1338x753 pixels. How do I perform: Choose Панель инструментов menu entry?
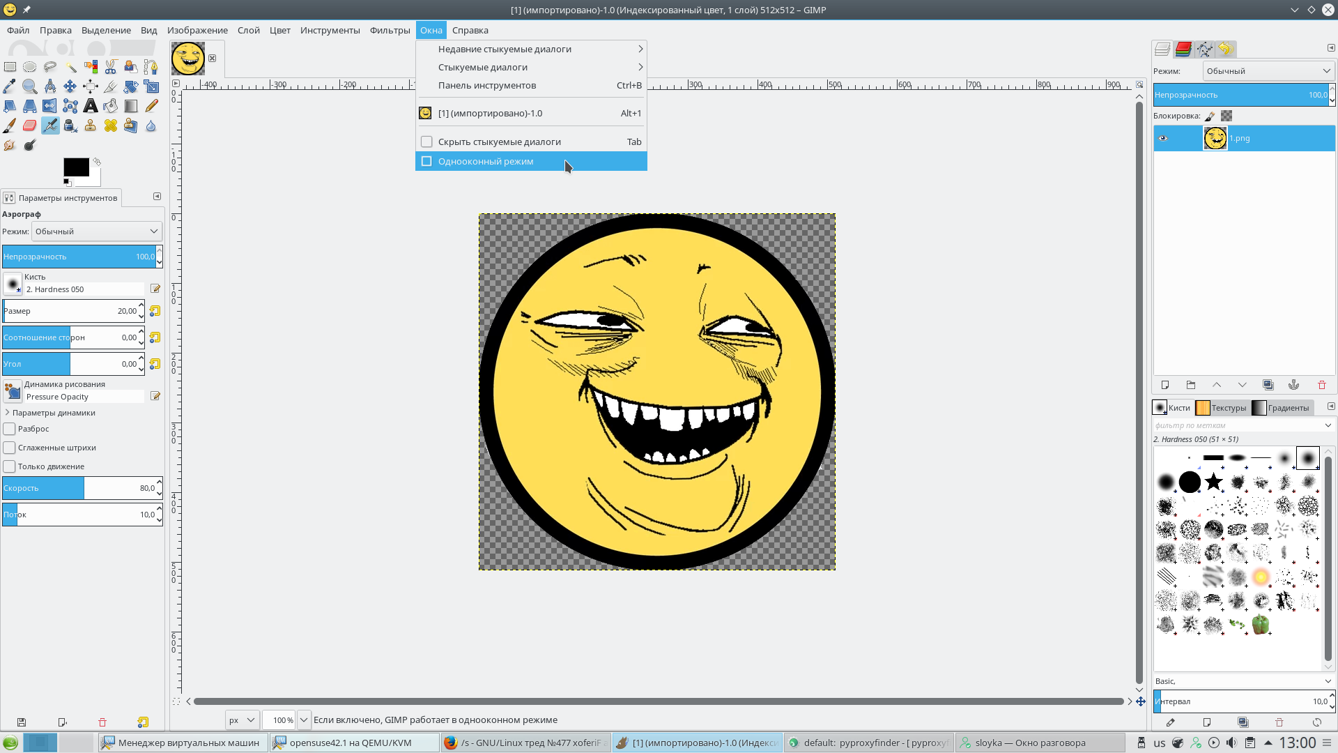531,85
